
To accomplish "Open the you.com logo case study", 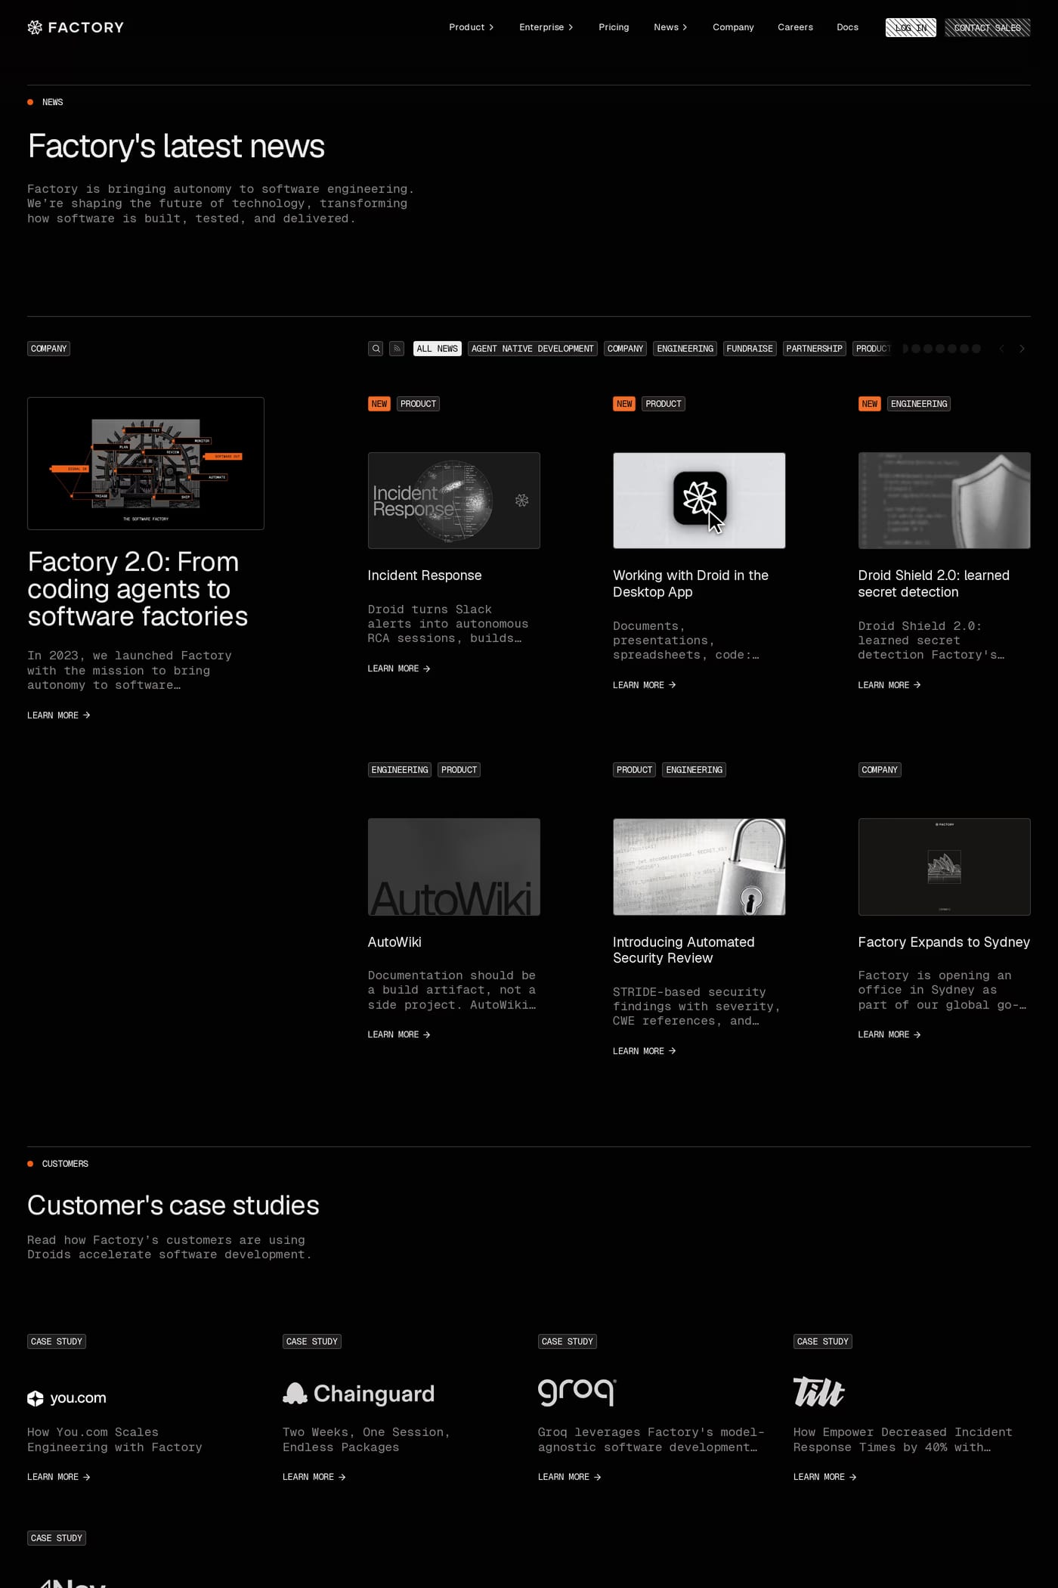I will (x=67, y=1398).
